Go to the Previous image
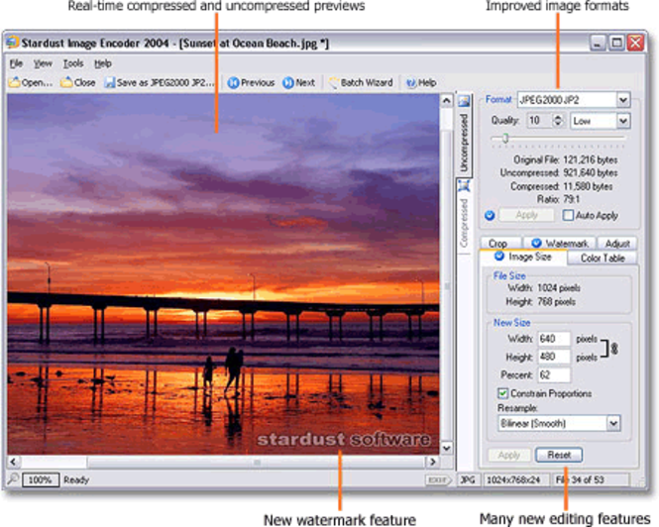Image resolution: width=659 pixels, height=527 pixels. click(x=251, y=83)
